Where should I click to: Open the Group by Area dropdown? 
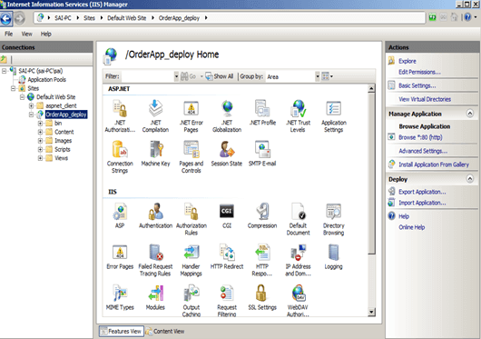tap(318, 76)
